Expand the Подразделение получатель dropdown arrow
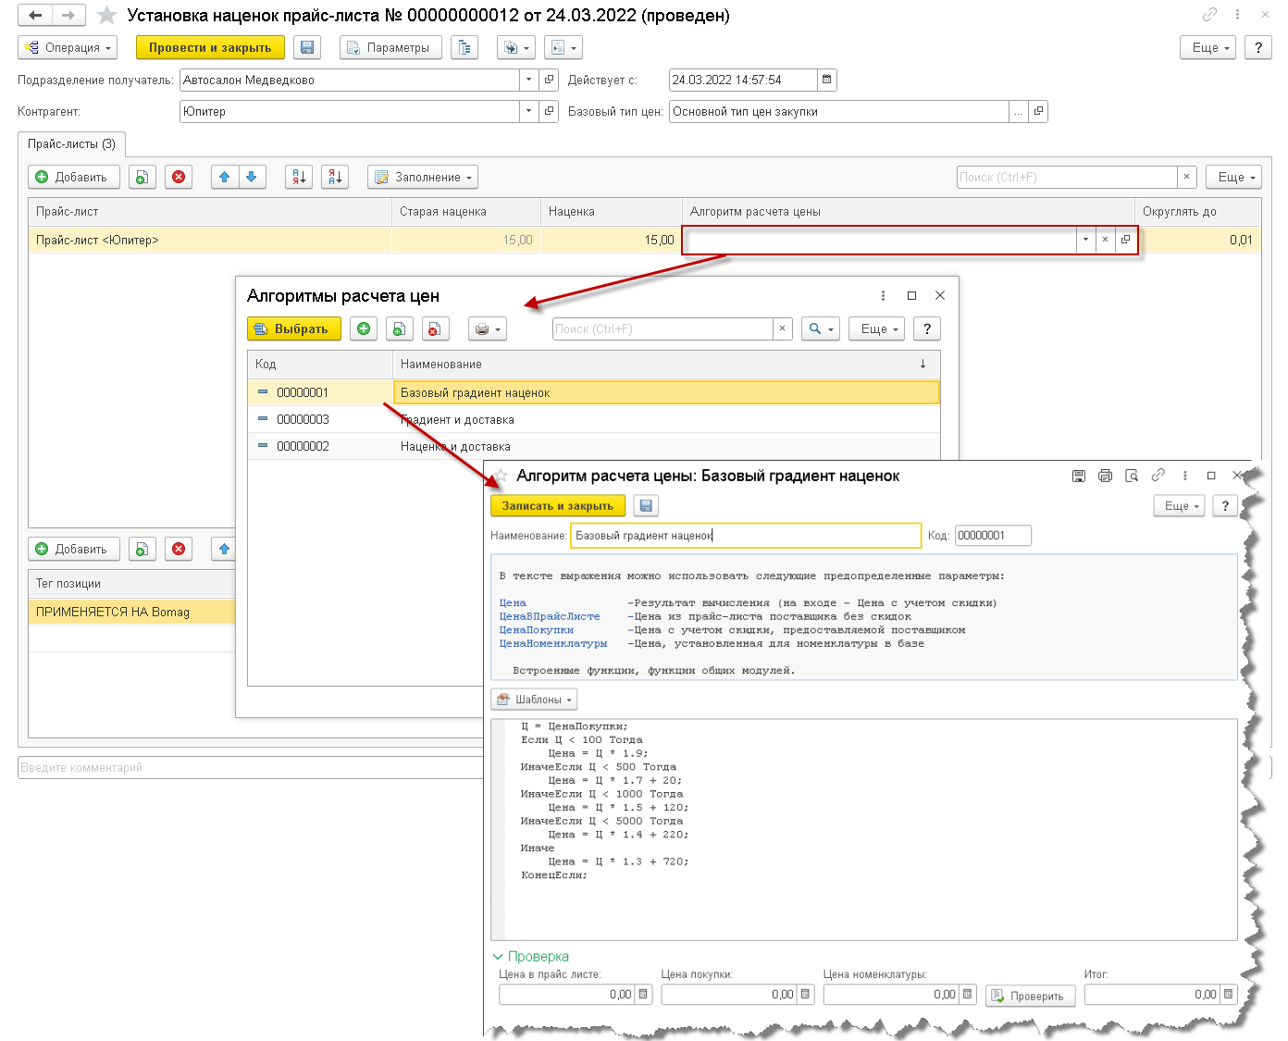Image resolution: width=1288 pixels, height=1041 pixels. pos(529,80)
